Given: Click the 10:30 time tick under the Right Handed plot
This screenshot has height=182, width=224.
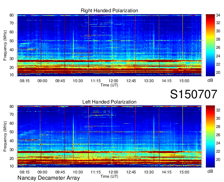Looking at the screenshot, I should pos(78,81).
